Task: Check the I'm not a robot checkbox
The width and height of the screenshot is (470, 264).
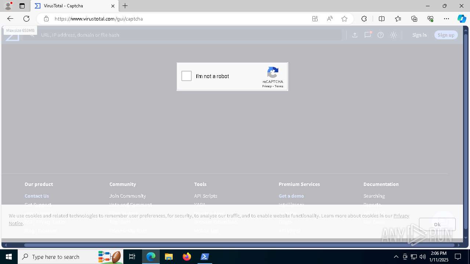Action: [187, 76]
